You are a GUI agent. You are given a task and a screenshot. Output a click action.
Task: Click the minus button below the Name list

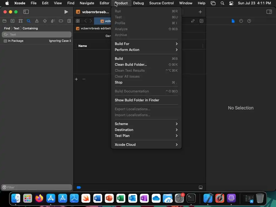84,79
